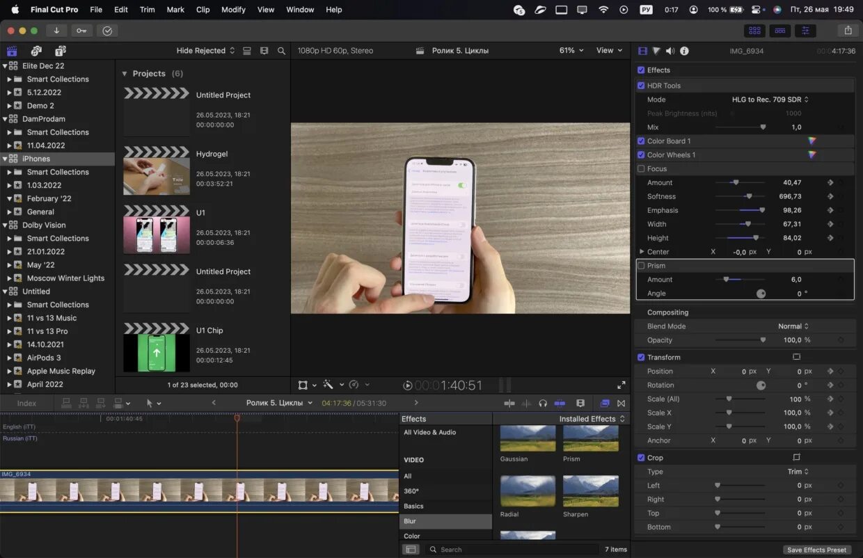Switch to the Info inspector tab
Viewport: 863px width, 558px height.
point(684,51)
